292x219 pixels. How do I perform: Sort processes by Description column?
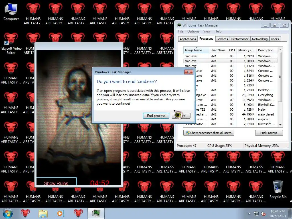267,50
